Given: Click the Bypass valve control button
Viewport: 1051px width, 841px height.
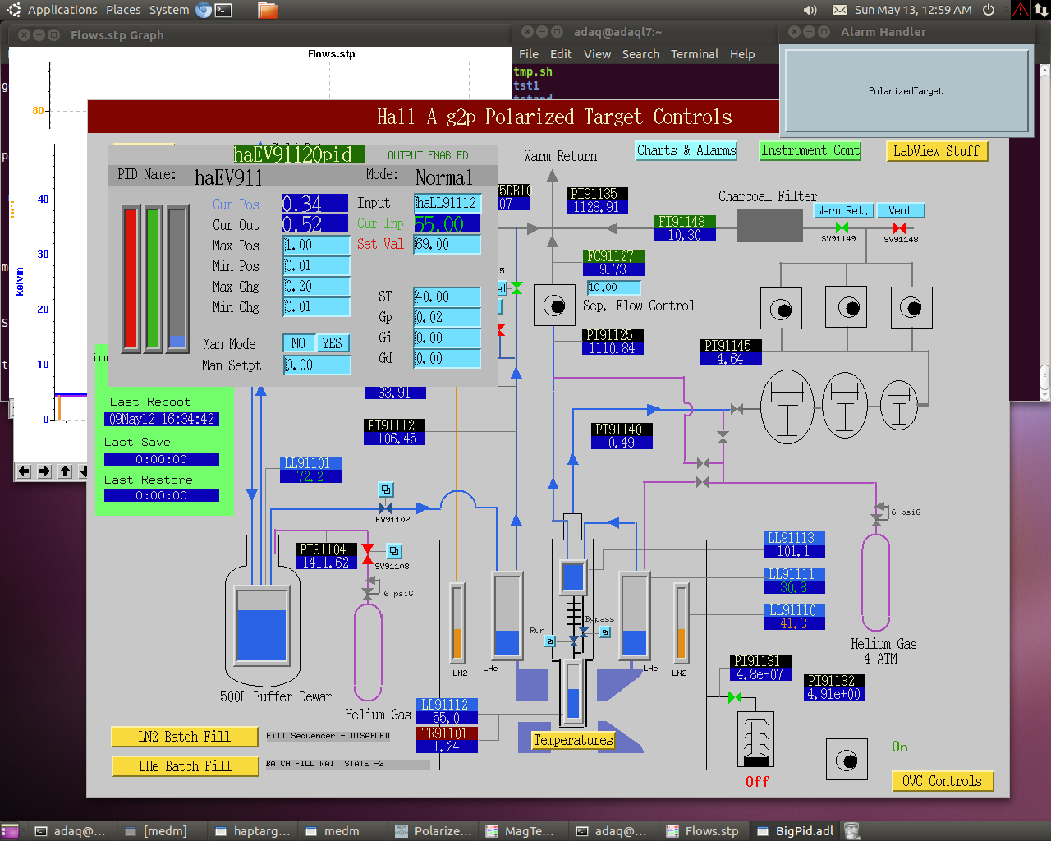Looking at the screenshot, I should (x=605, y=632).
